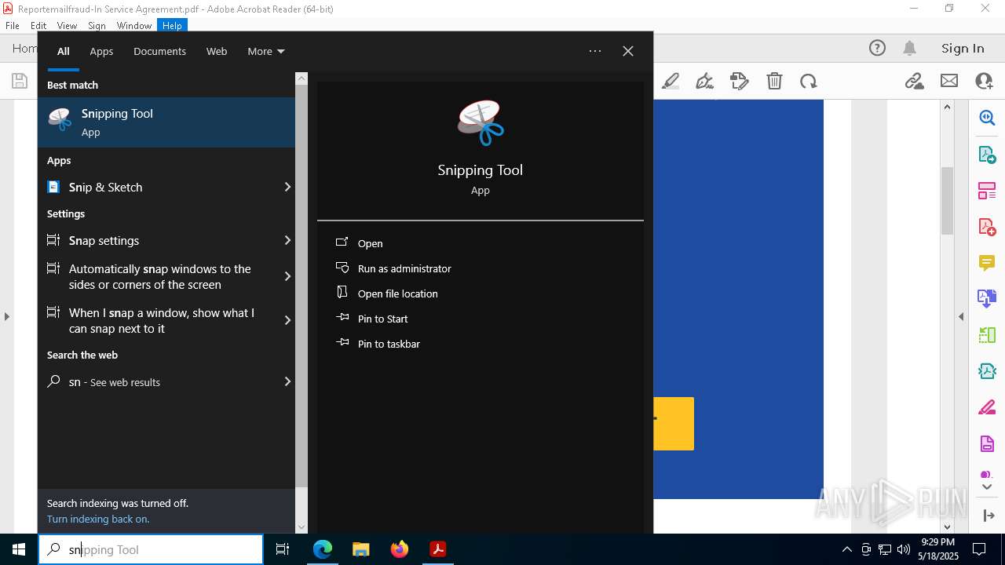This screenshot has height=565, width=1005.
Task: Click the share with others person icon
Action: pos(984,81)
